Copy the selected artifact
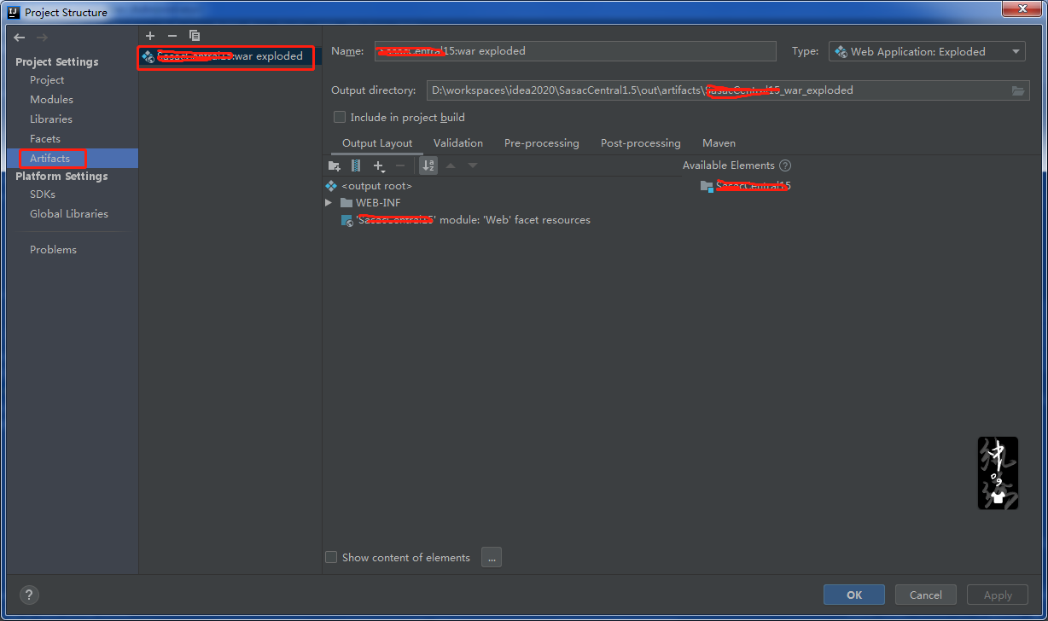Image resolution: width=1048 pixels, height=621 pixels. 195,36
